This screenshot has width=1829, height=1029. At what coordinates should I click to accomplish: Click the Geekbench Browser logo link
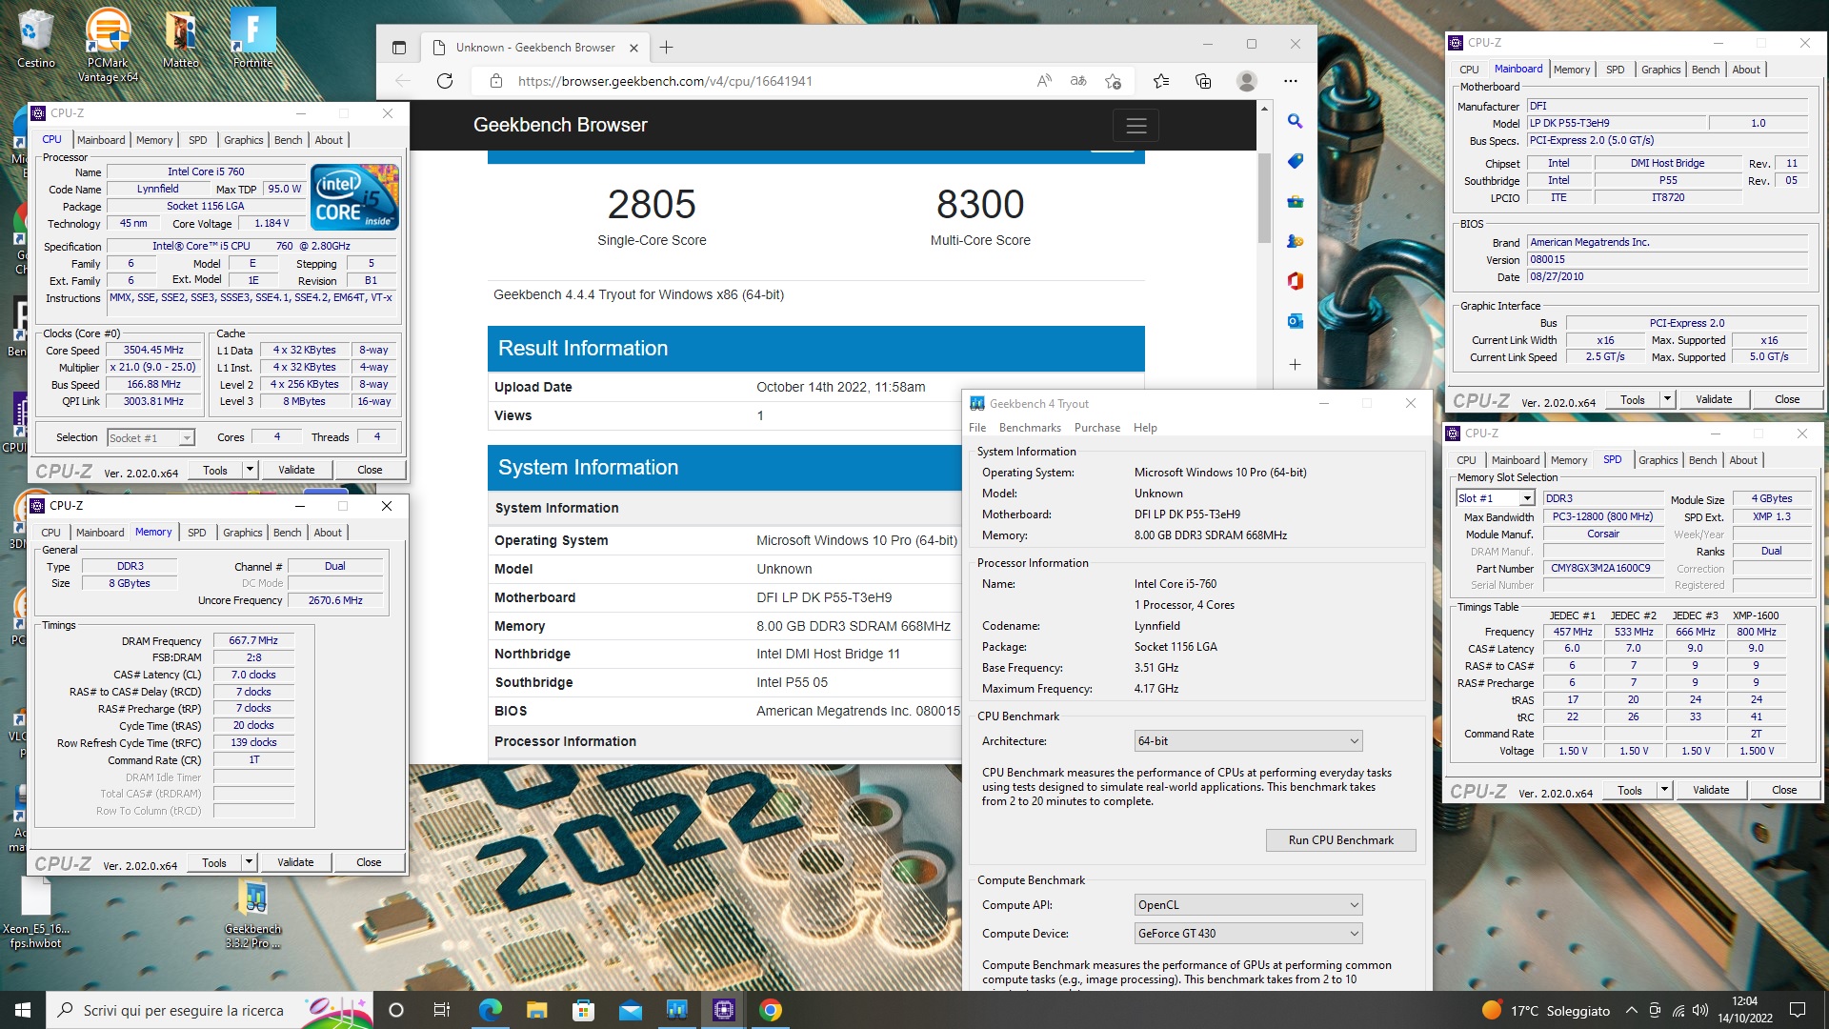pyautogui.click(x=560, y=125)
